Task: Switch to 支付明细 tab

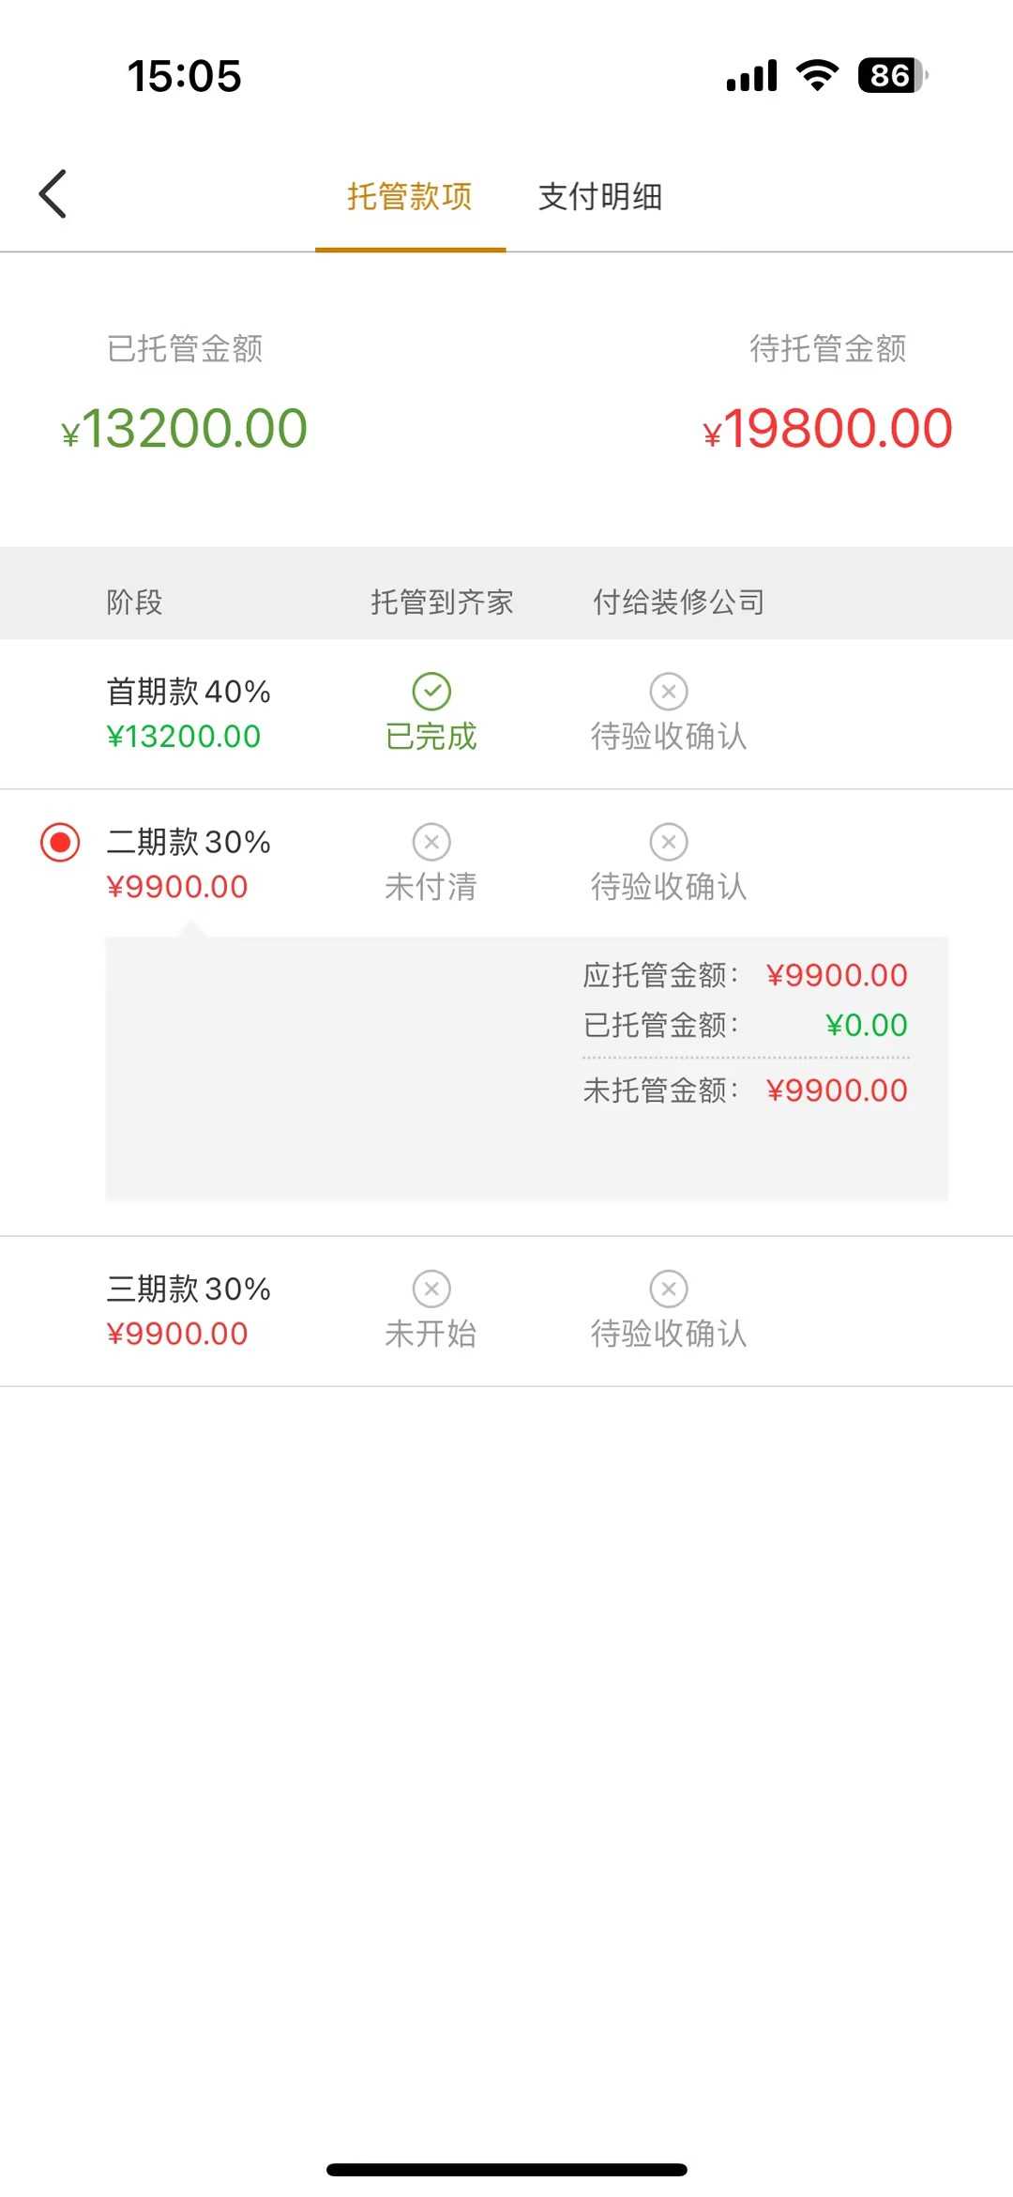Action: coord(600,196)
